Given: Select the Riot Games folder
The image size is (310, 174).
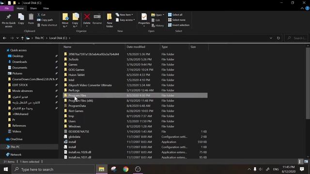Looking at the screenshot, I should point(135,111).
